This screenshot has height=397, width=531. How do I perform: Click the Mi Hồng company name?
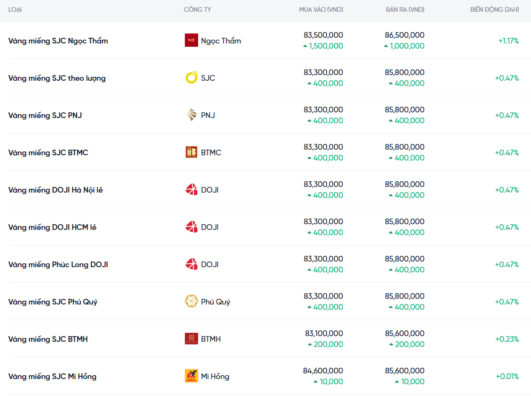[215, 376]
